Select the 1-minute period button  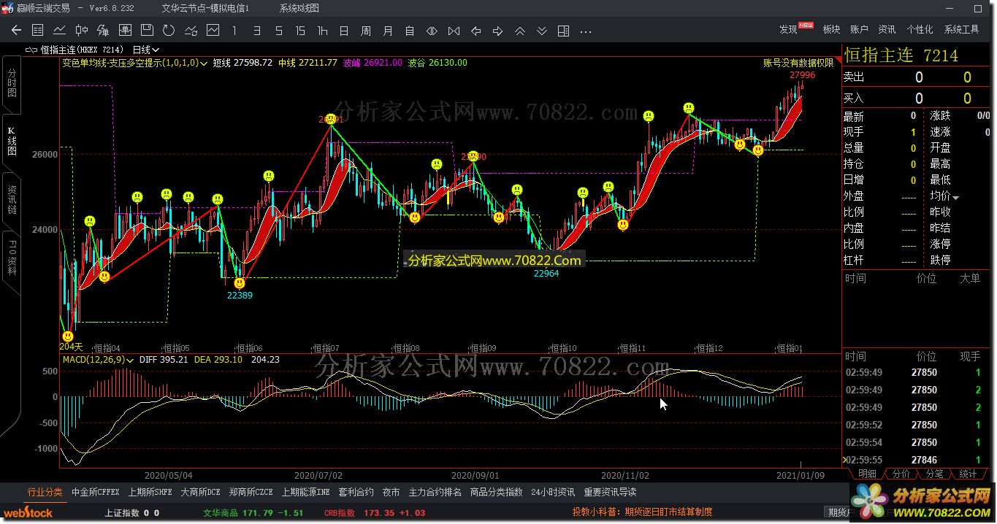[234, 31]
